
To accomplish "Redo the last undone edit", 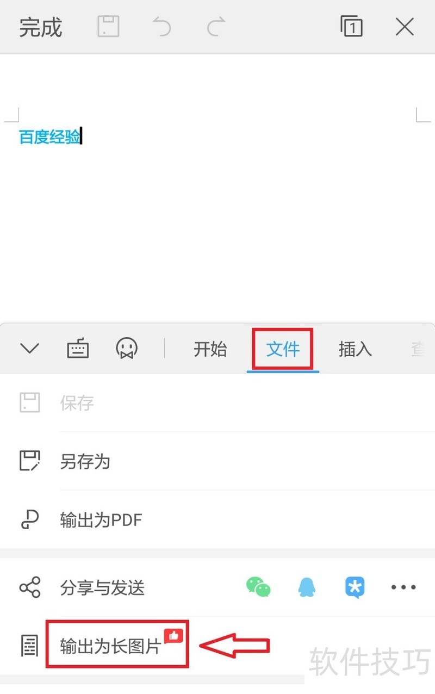I will [216, 26].
